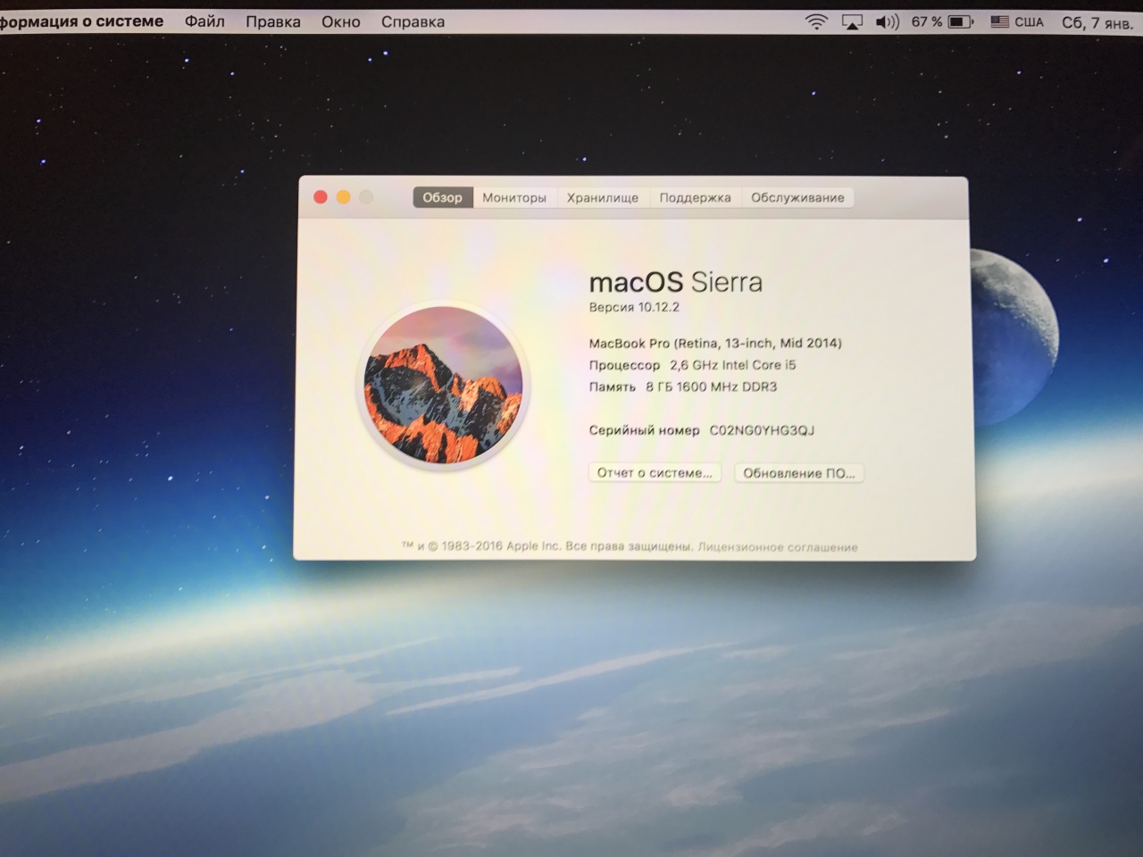Switch to the Хранилище tab
The height and width of the screenshot is (857, 1143).
pos(603,197)
